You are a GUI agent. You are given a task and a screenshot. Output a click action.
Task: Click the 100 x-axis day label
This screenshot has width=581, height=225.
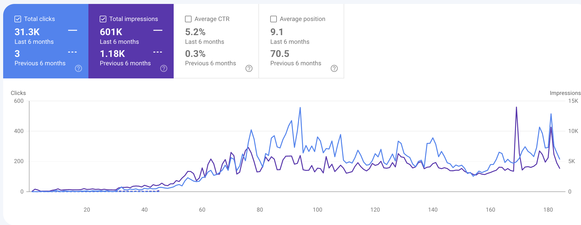(x=317, y=210)
